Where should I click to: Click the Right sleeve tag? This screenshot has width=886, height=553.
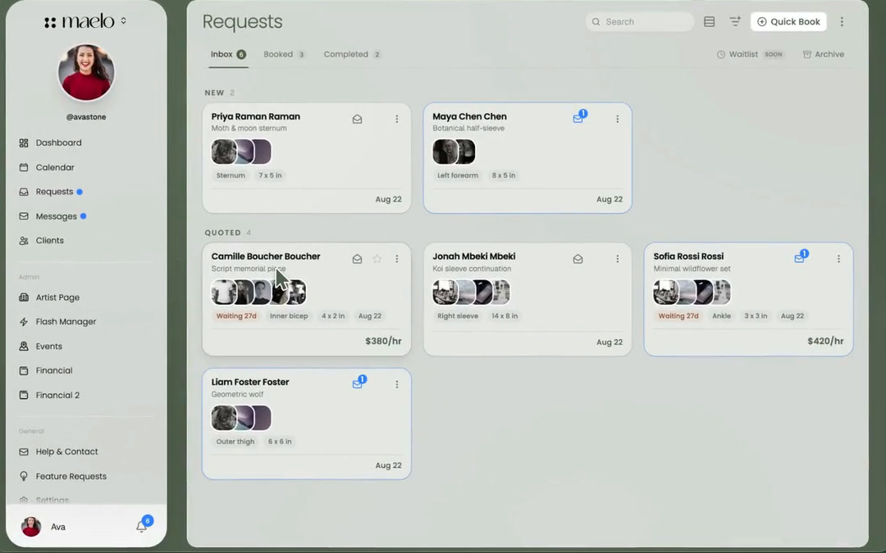(458, 316)
